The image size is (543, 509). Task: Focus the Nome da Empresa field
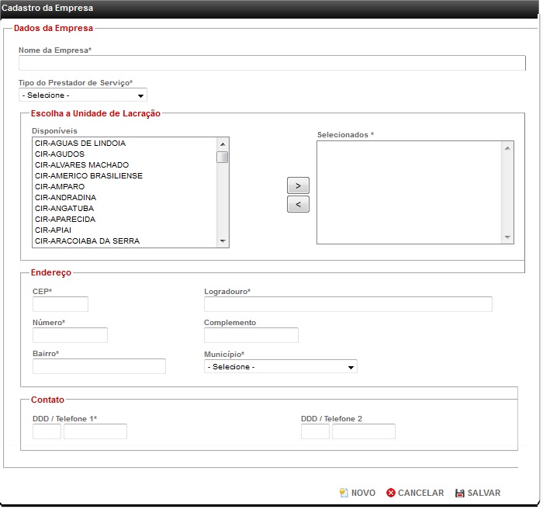click(x=273, y=64)
